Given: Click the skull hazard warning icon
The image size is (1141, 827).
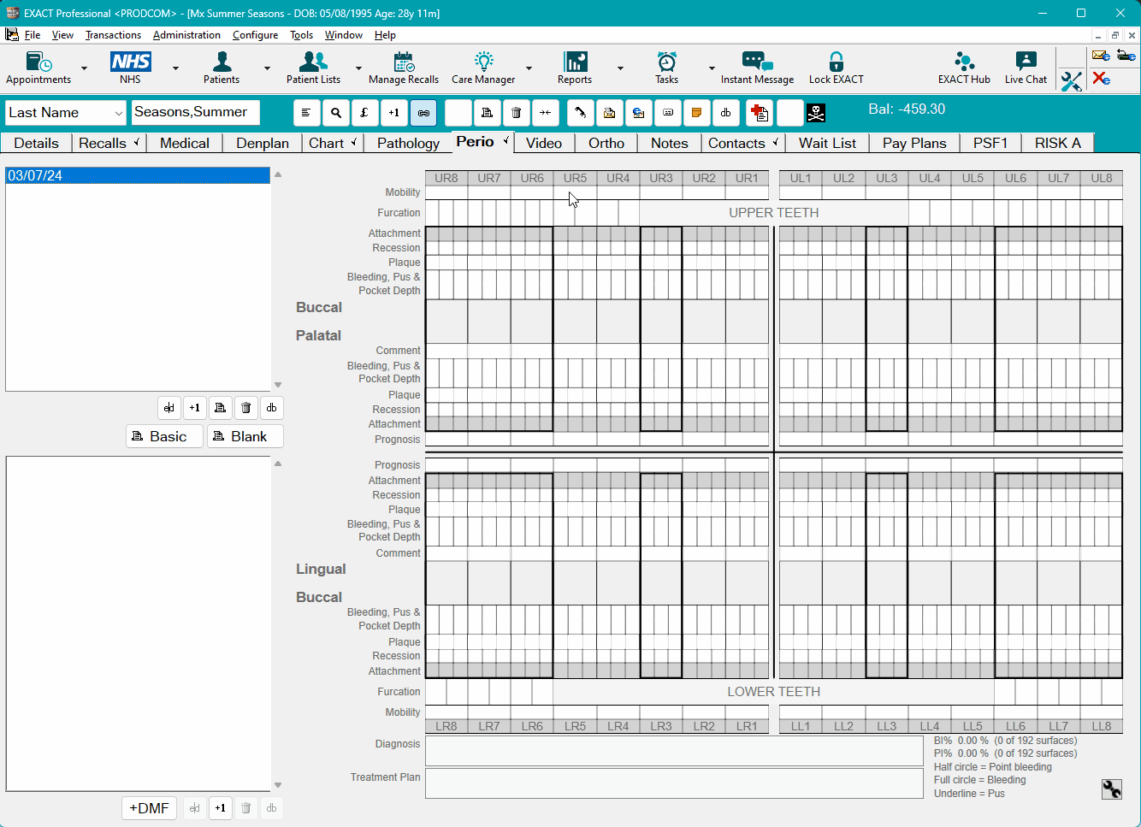Looking at the screenshot, I should 815,112.
